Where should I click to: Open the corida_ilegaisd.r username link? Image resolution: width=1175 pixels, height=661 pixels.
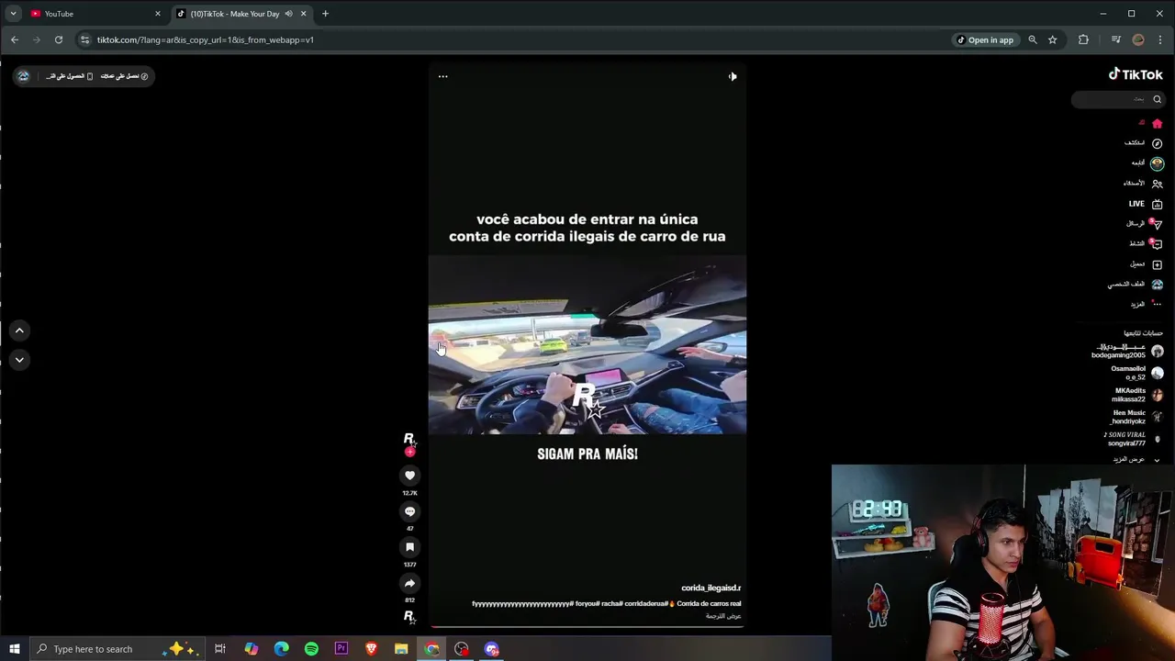tap(711, 588)
